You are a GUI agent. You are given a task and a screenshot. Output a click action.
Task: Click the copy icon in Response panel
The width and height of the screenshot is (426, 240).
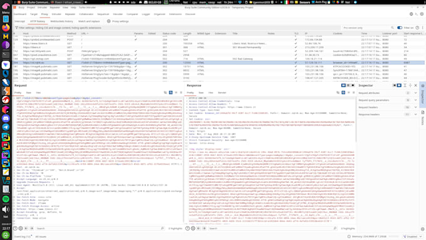click(x=338, y=93)
